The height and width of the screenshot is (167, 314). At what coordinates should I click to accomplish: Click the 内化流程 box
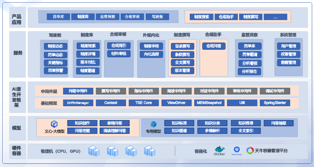click(152, 54)
